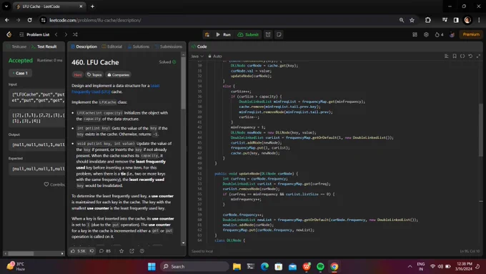Open the layout grid icon
This screenshot has height=274, width=486.
415,34
